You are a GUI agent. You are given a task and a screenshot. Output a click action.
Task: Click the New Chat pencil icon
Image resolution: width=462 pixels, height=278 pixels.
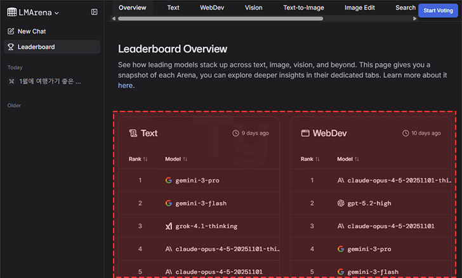point(11,31)
